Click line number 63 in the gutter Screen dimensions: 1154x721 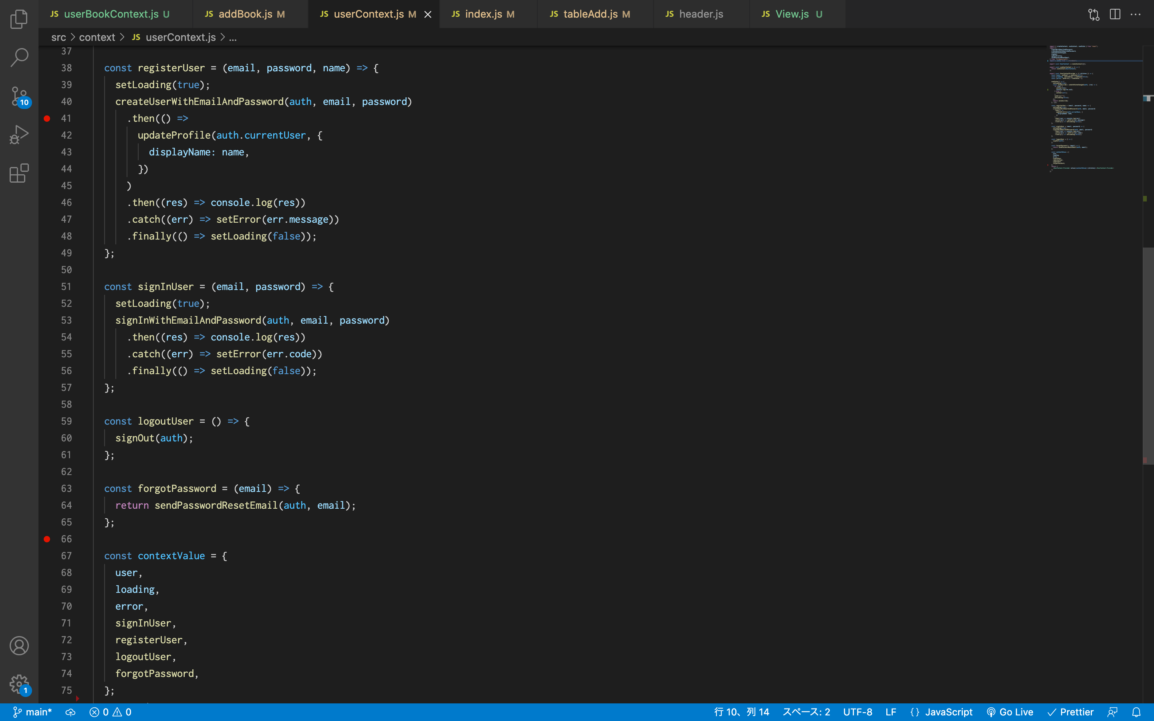66,489
